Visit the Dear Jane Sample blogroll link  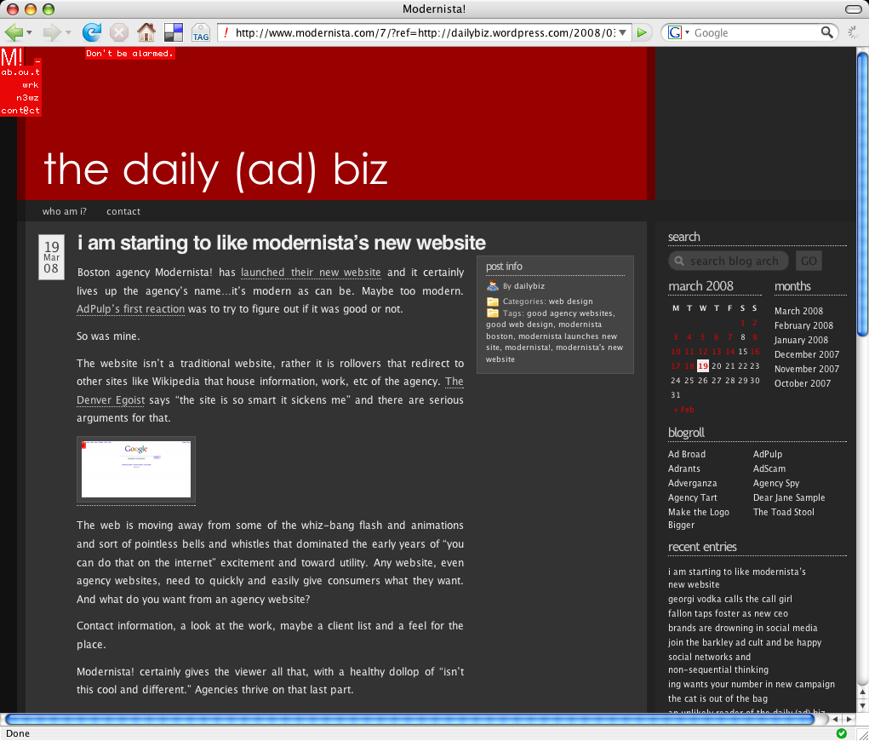789,497
